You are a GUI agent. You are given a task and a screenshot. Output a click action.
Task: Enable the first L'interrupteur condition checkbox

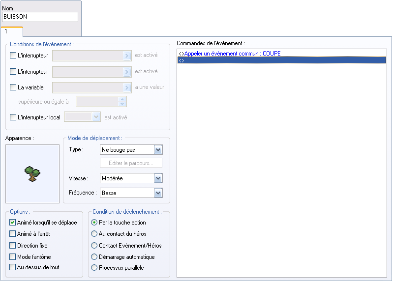(x=13, y=55)
